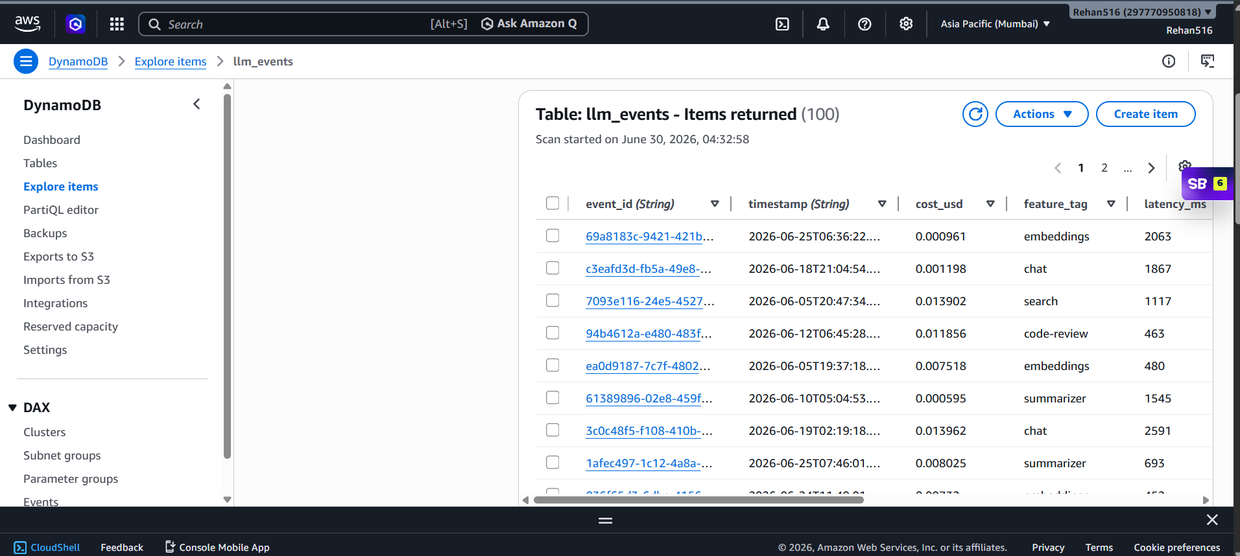This screenshot has height=556, width=1240.
Task: Open the info panel icon
Action: 1169,62
